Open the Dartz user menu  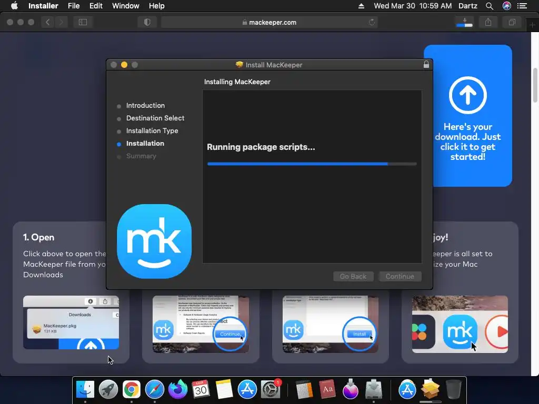coord(468,6)
